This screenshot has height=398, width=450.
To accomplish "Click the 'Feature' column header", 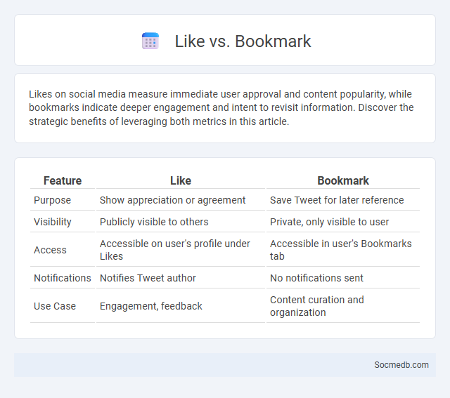I will coord(63,180).
